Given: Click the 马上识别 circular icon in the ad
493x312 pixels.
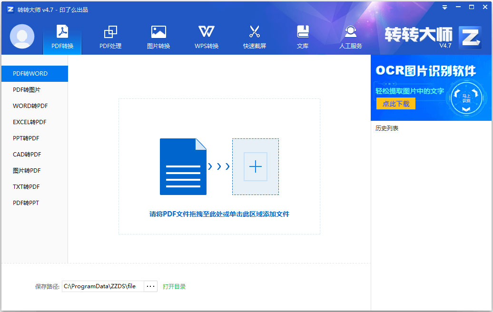Looking at the screenshot, I should coord(466,98).
